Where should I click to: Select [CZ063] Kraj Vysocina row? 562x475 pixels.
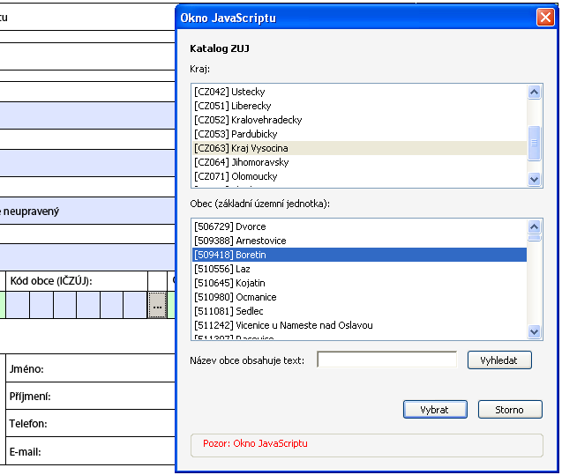click(359, 148)
